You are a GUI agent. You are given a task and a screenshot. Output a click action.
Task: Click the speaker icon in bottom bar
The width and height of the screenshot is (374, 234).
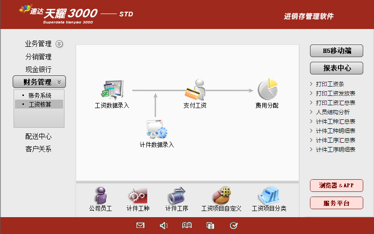[x=164, y=226]
